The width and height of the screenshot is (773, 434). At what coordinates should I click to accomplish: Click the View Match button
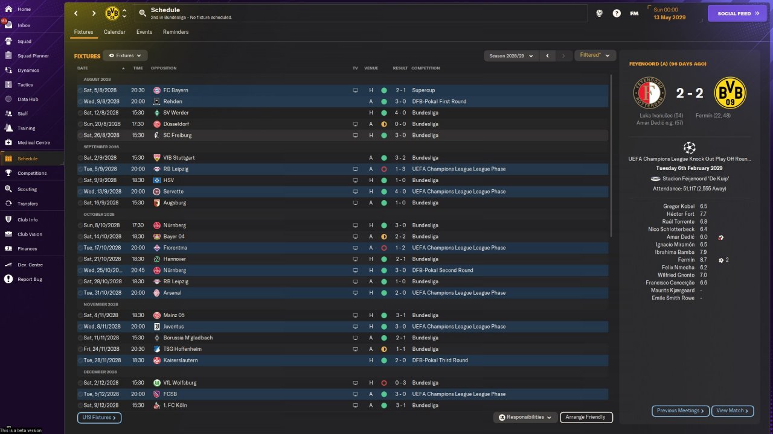733,410
